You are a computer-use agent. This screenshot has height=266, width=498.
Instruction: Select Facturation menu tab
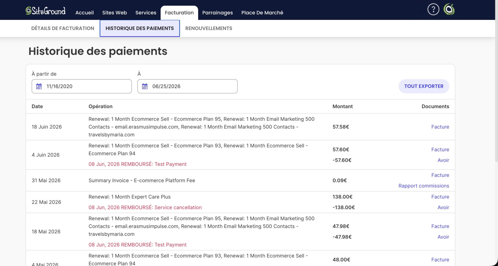pyautogui.click(x=179, y=13)
